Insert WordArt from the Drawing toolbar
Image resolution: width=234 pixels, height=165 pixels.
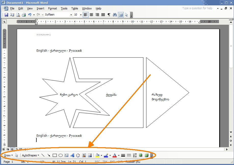pos(72,155)
